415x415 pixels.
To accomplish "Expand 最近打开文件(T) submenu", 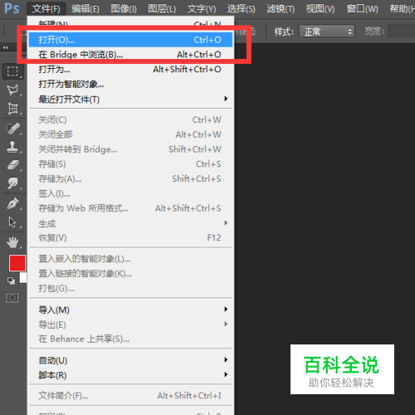I will click(x=130, y=99).
